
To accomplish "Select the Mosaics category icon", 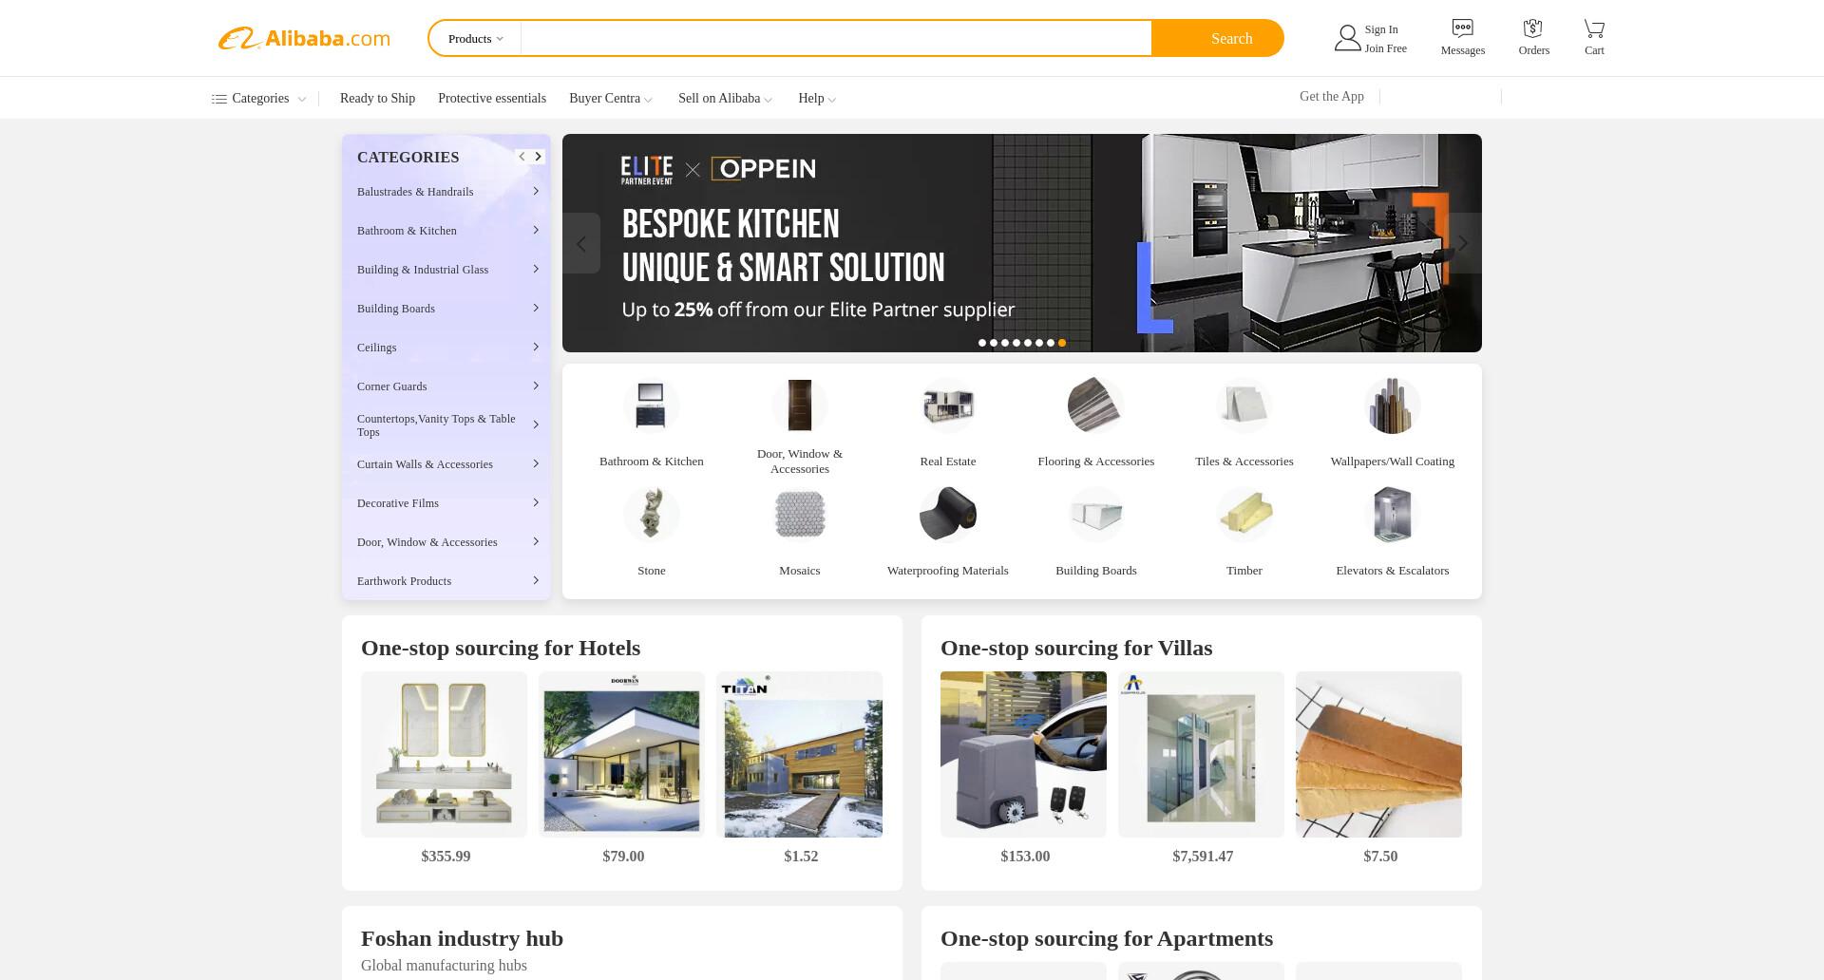I will [x=799, y=515].
